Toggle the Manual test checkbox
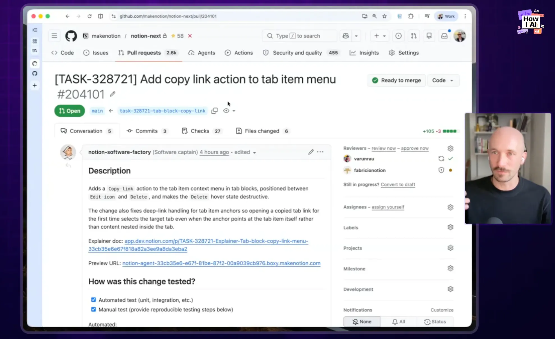This screenshot has width=555, height=339. click(x=93, y=309)
